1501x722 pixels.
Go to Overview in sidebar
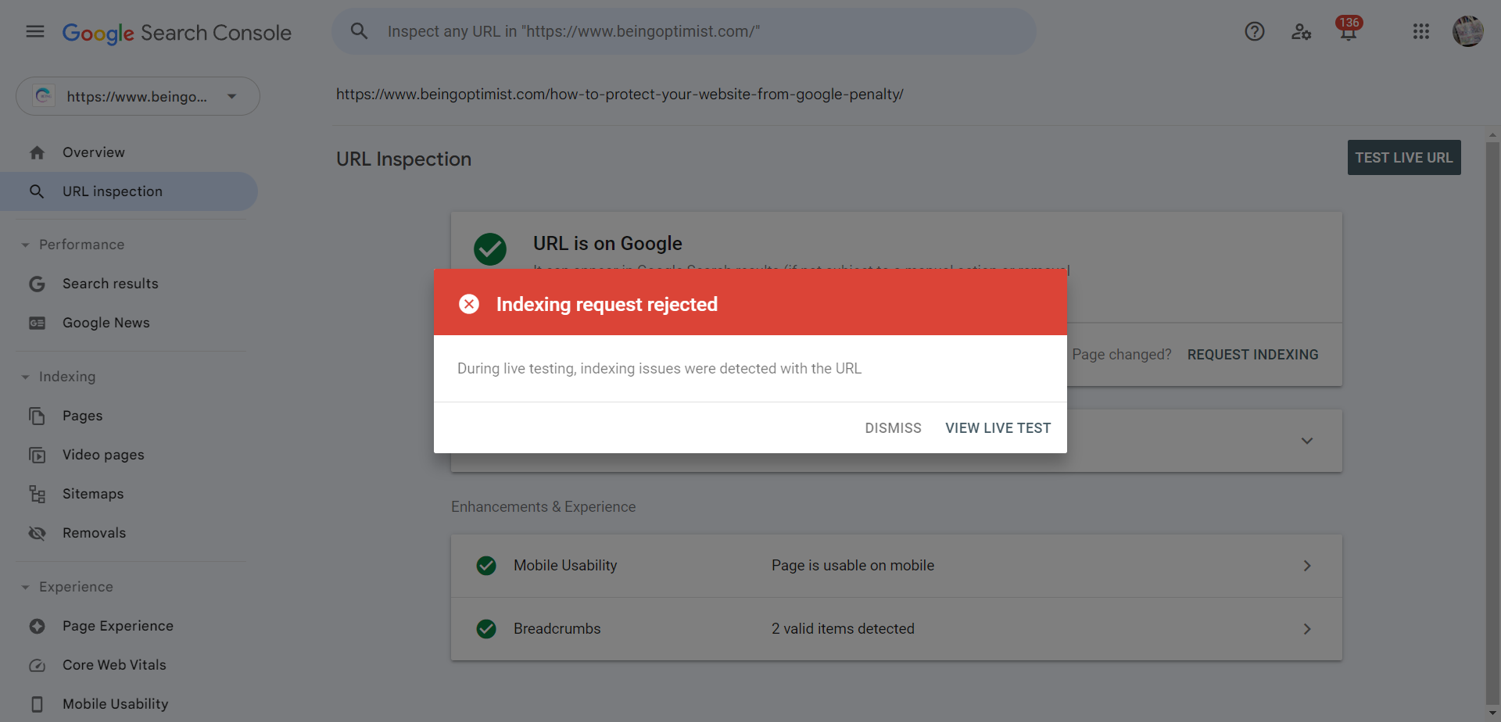pos(94,152)
